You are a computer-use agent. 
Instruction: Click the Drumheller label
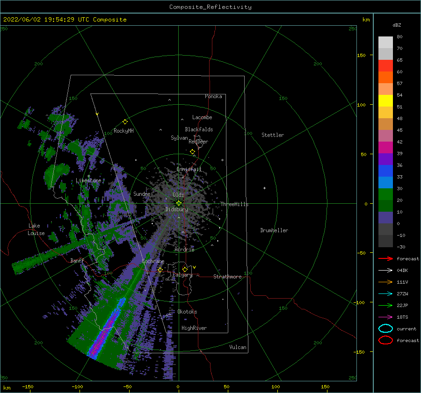tap(274, 230)
